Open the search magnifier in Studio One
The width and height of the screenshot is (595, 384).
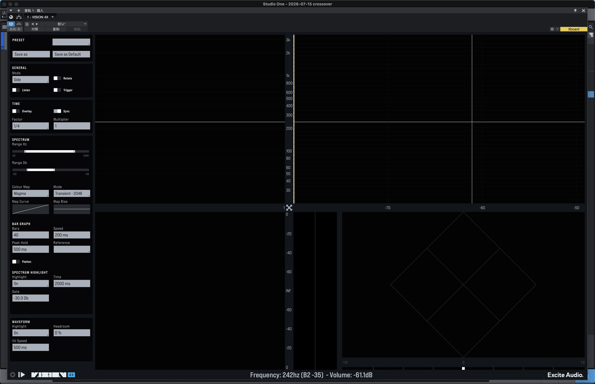point(591,27)
